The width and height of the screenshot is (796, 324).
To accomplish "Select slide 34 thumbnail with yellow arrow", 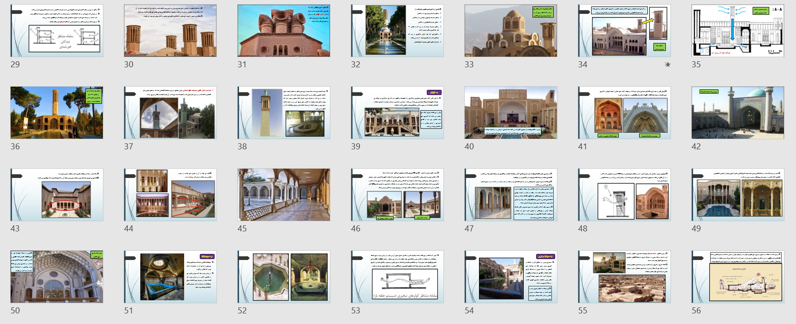I will pos(624,31).
